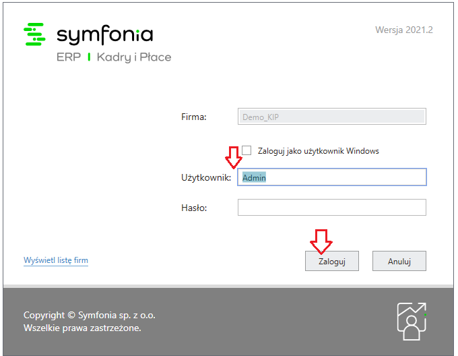Click the Firma label
Viewport: 458px width, 356px height.
tap(194, 117)
